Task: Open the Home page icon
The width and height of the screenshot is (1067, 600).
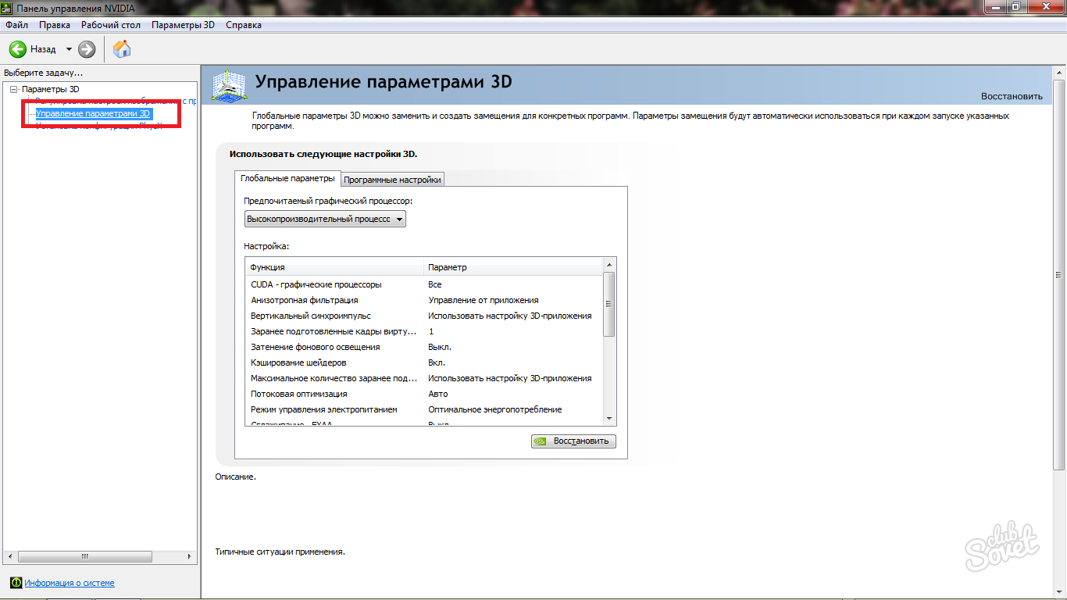Action: coord(122,49)
